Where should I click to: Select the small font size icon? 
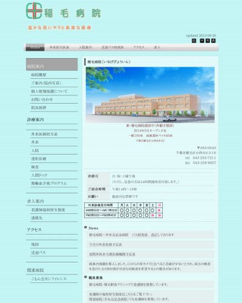point(202,41)
